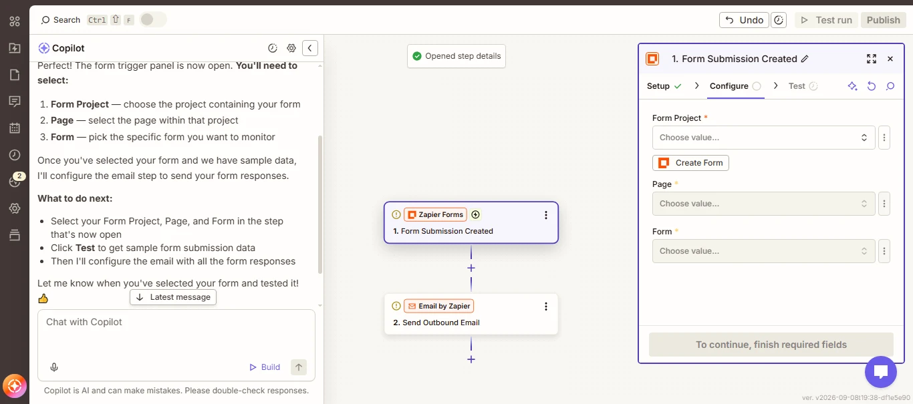This screenshot has width=913, height=404.
Task: Open Form field options menu
Action: (884, 251)
